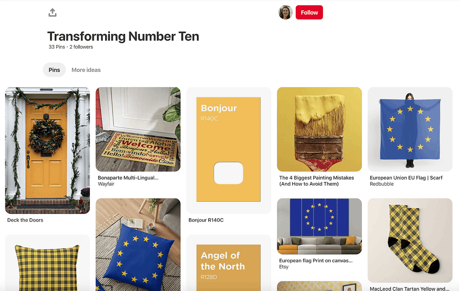The width and height of the screenshot is (459, 291).
Task: Click the Etsy source link
Action: coord(284,267)
